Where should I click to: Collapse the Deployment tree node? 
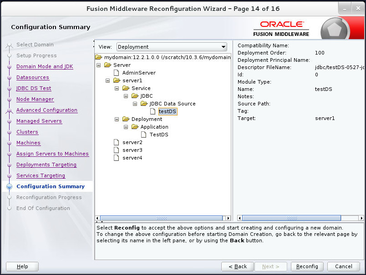click(x=117, y=120)
